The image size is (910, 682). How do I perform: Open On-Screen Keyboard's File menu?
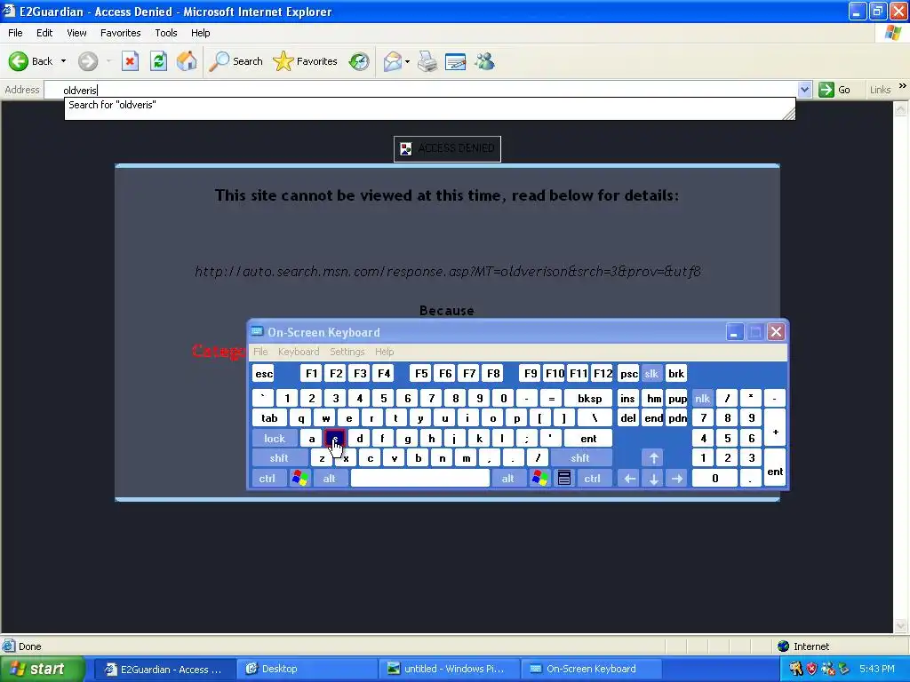point(260,352)
